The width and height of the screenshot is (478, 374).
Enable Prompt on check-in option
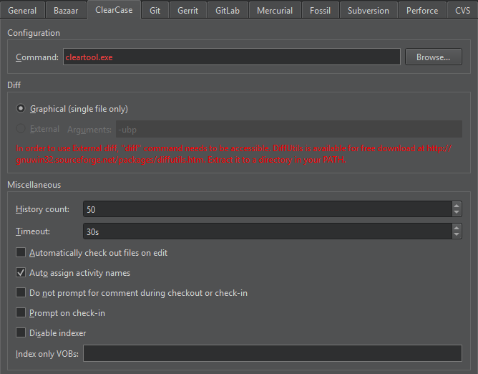(x=21, y=313)
